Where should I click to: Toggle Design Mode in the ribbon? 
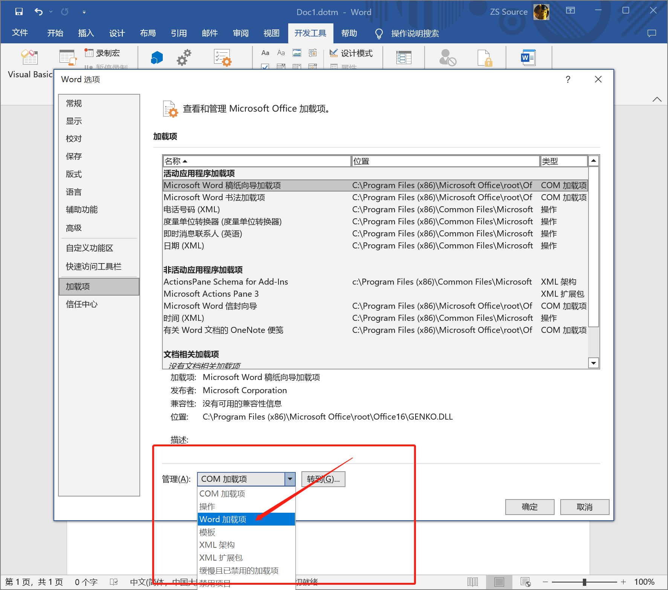point(351,53)
